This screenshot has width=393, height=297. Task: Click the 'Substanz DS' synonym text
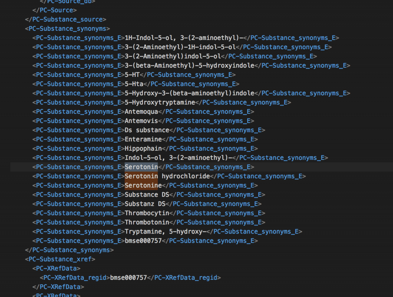click(145, 204)
